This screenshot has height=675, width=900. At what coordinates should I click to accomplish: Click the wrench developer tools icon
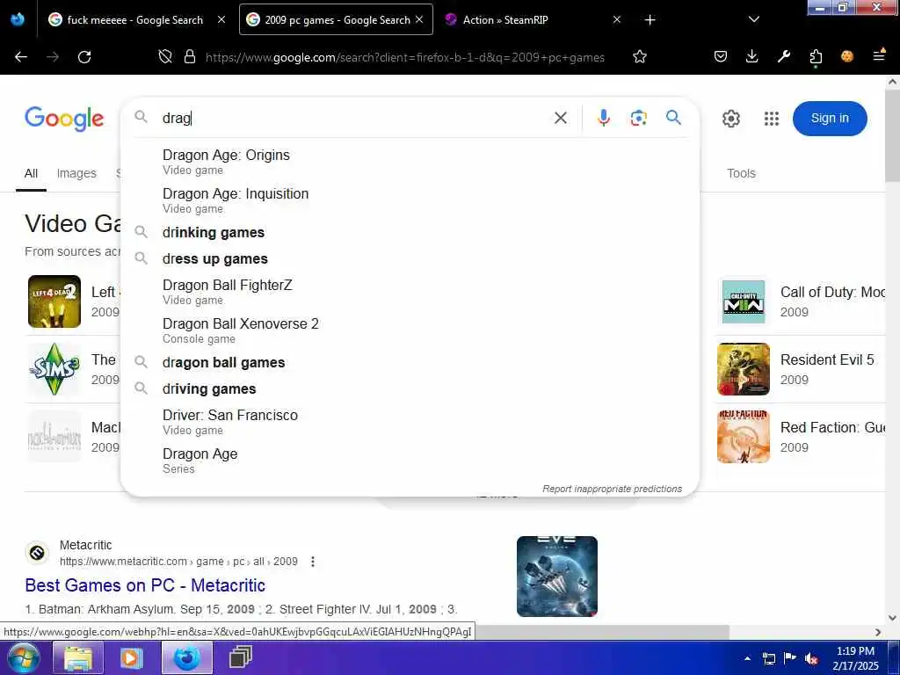pos(783,56)
